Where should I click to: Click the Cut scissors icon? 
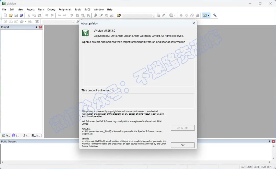click(29, 16)
